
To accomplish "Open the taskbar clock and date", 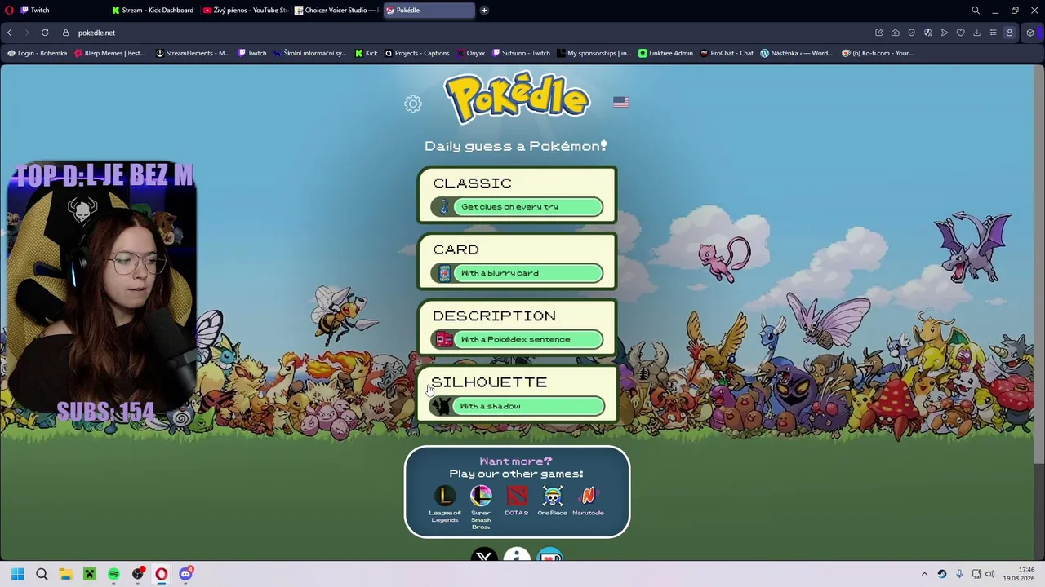I will pos(1018,574).
